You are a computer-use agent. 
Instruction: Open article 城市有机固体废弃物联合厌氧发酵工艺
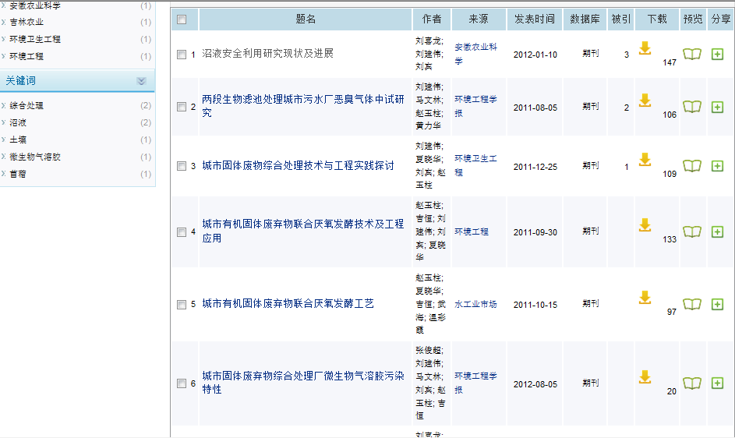coord(288,304)
